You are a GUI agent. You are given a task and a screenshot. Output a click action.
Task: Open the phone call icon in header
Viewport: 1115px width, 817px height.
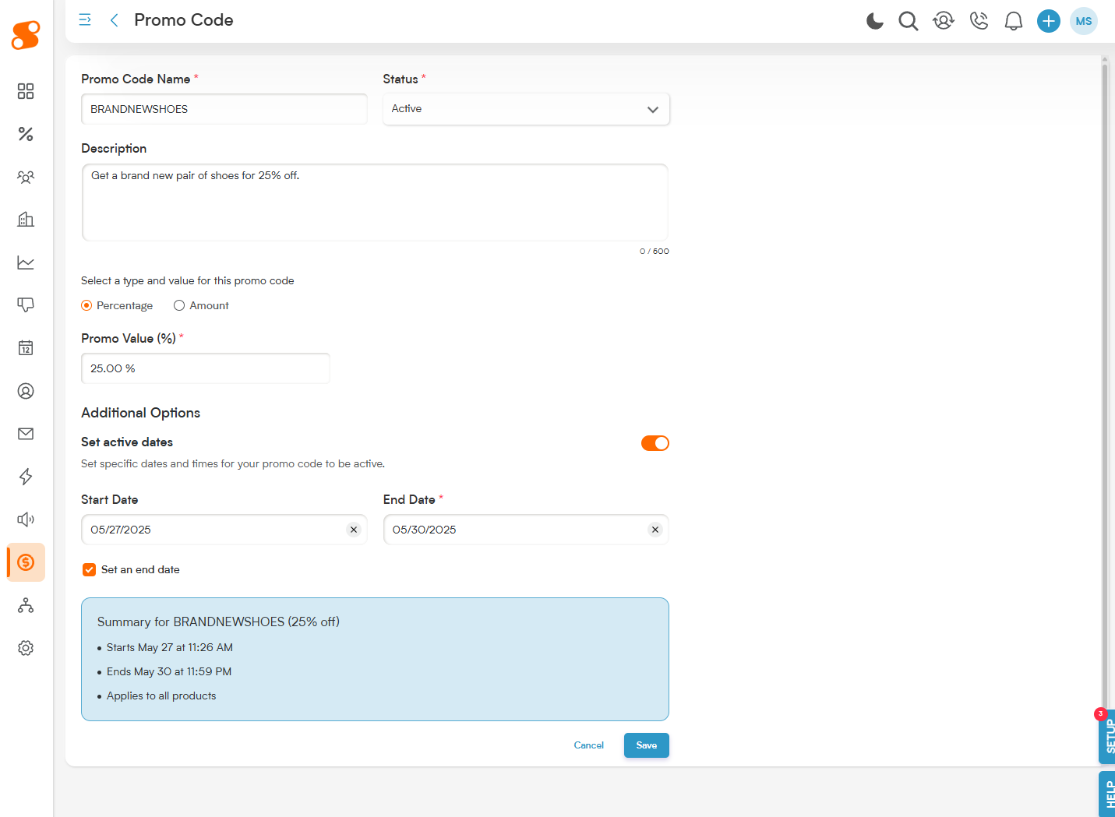(979, 21)
